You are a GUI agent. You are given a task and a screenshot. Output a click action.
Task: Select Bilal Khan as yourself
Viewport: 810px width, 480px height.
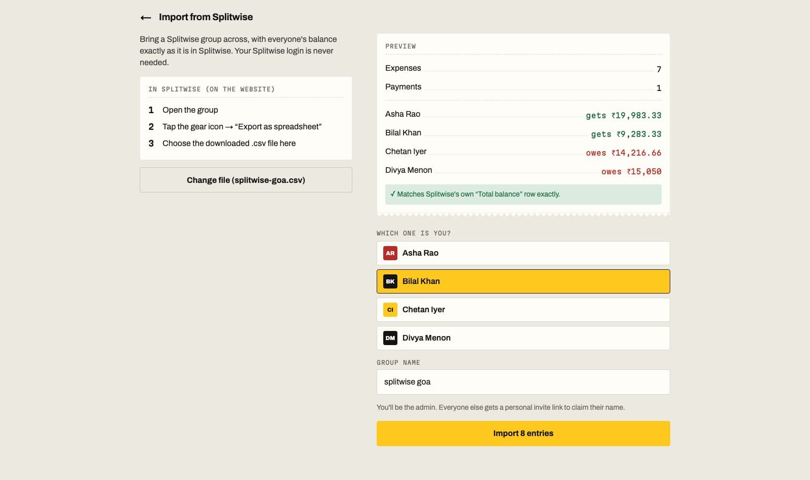(x=523, y=281)
